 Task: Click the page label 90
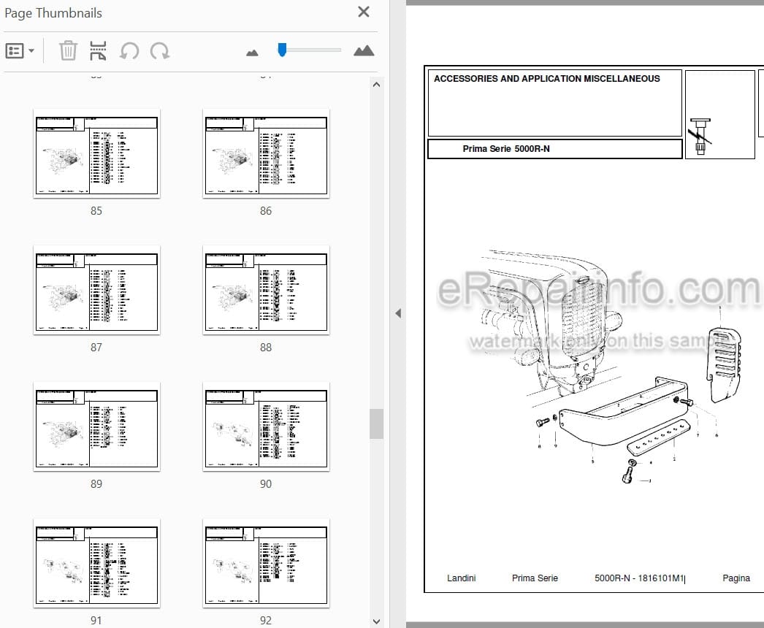pos(266,484)
